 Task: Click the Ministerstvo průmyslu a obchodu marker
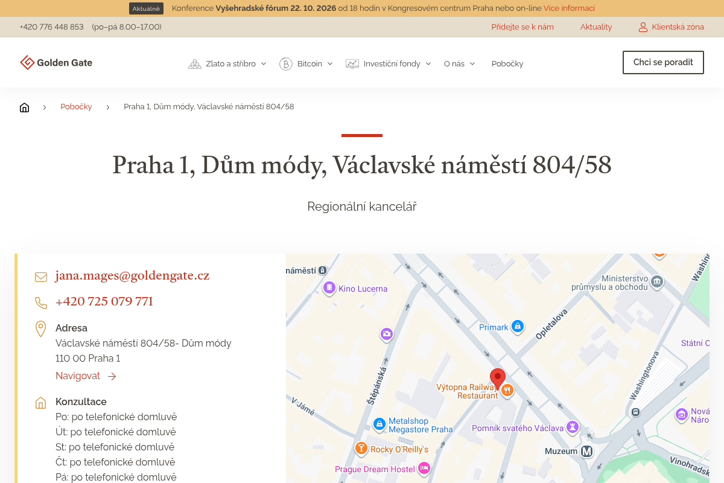click(658, 281)
